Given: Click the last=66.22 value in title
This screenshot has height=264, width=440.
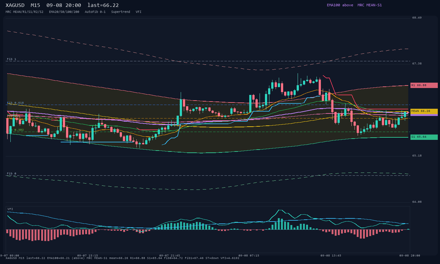Looking at the screenshot, I should pyautogui.click(x=103, y=5).
